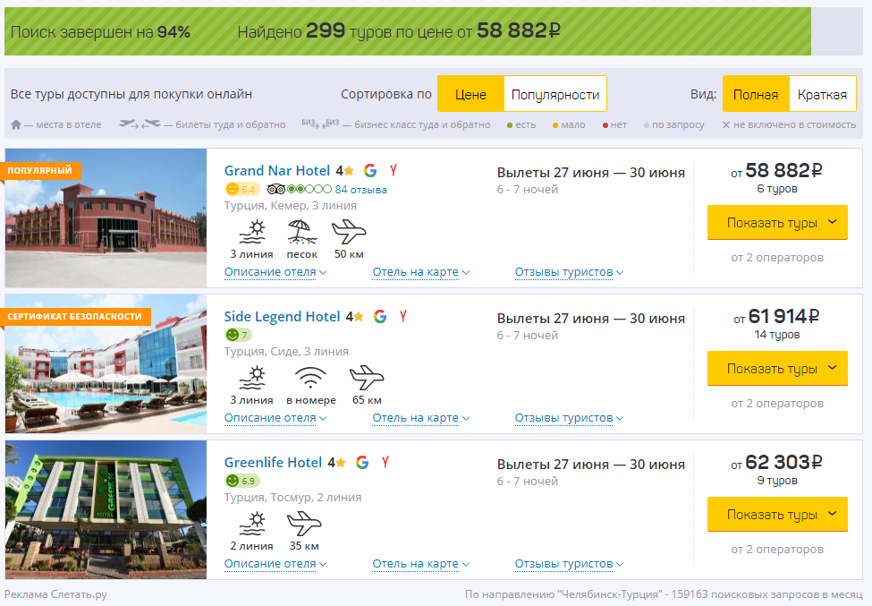
Task: Click Реклама Слетать.ру footer text
Action: 55,594
